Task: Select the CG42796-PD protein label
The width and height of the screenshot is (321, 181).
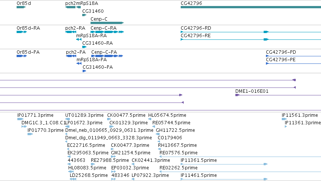Action: [281, 52]
